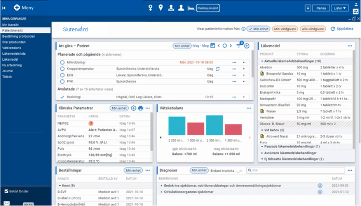The image size is (361, 206).
Task: Mark Kroppstemperatur activity as done
Action: tap(62, 69)
